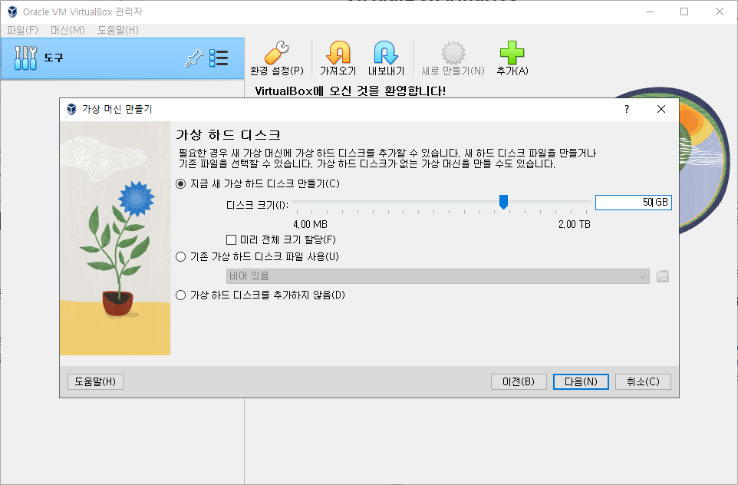The image size is (738, 485).
Task: Enable 미리 전체 크기 할당(F) checkbox
Action: coord(231,239)
